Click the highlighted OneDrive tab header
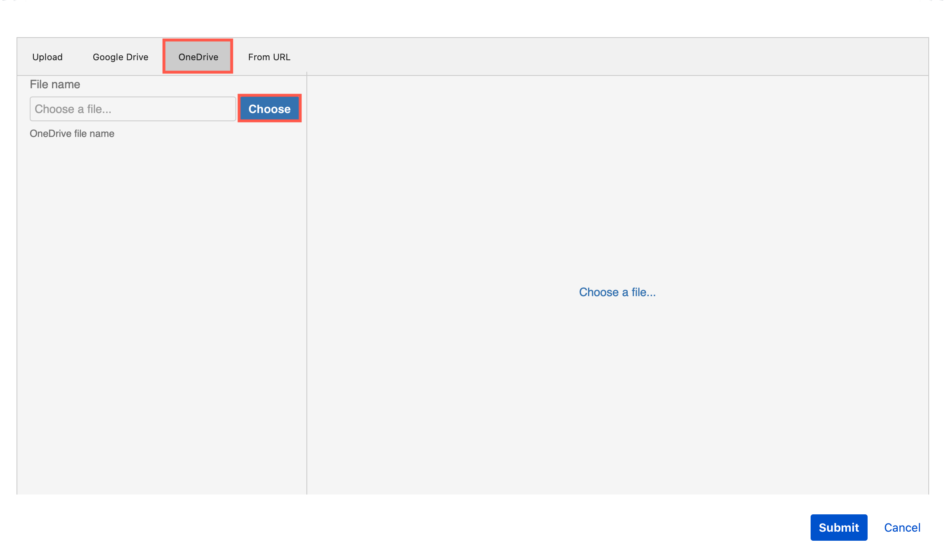The image size is (944, 556). 197,57
